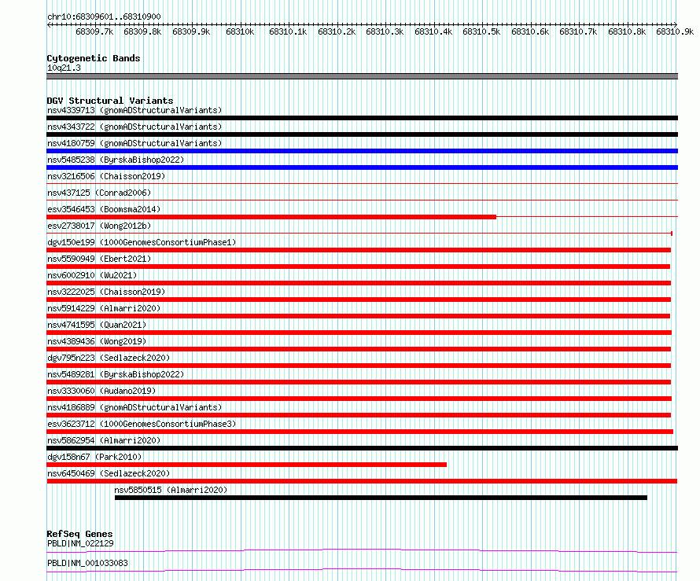Click the gray 10q21.3 cytogenetic band bar
Viewport: 700px width, 581px height.
tap(362, 76)
